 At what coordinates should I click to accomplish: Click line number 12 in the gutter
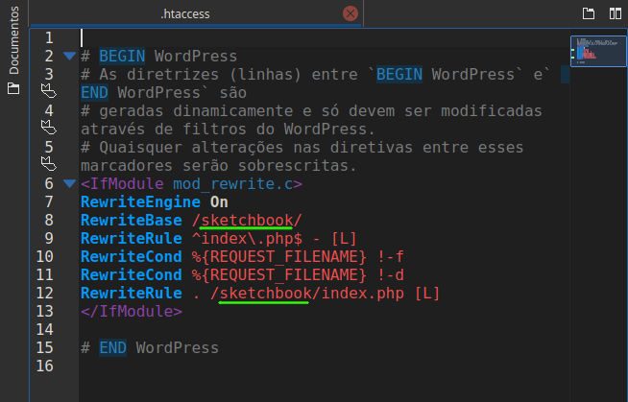pyautogui.click(x=44, y=293)
